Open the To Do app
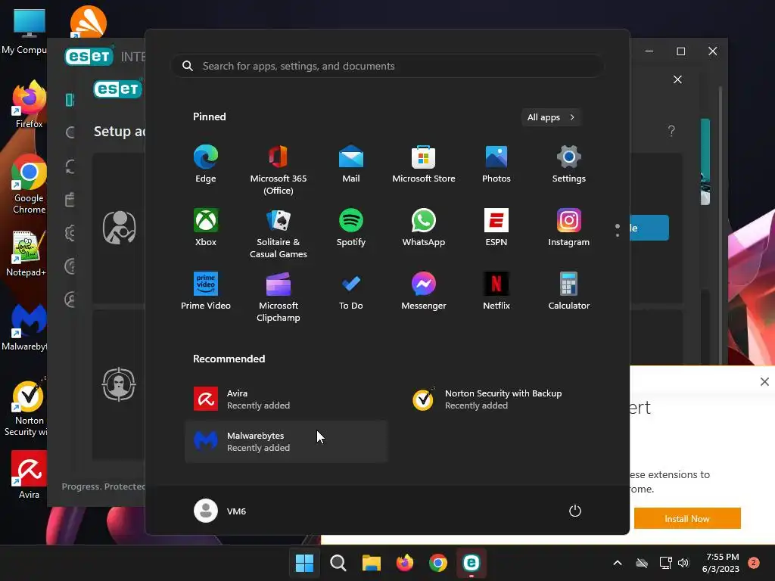 click(x=351, y=291)
